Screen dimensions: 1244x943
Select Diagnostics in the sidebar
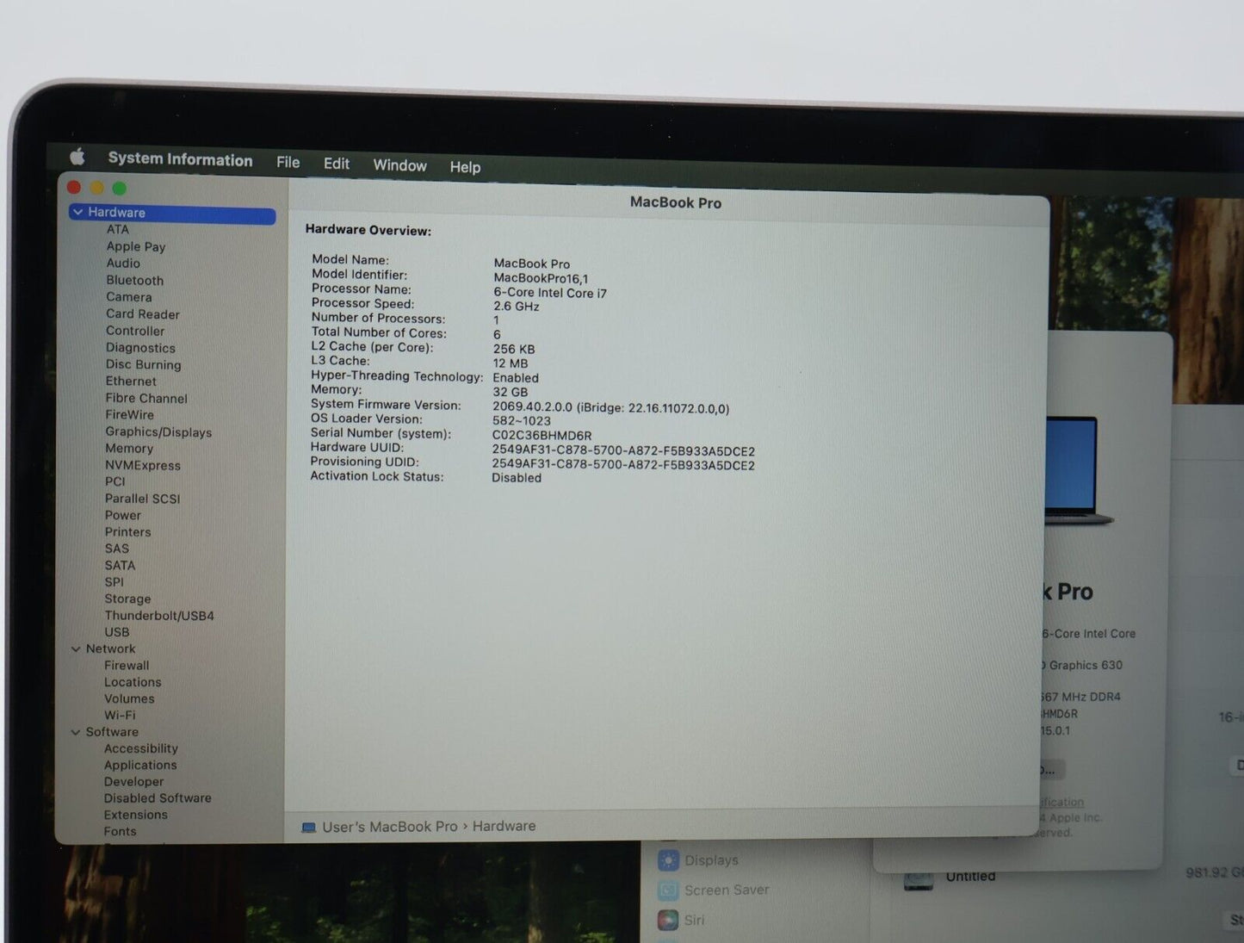140,348
